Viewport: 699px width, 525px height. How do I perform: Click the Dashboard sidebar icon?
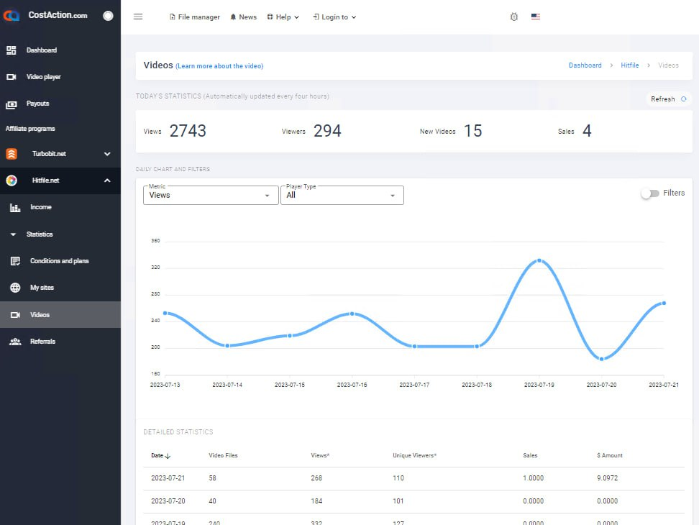(x=12, y=50)
